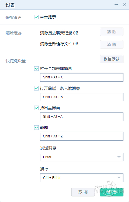Toggle 打开最近一条未读消息 checkbox
This screenshot has height=202, width=129.
pos(36,88)
